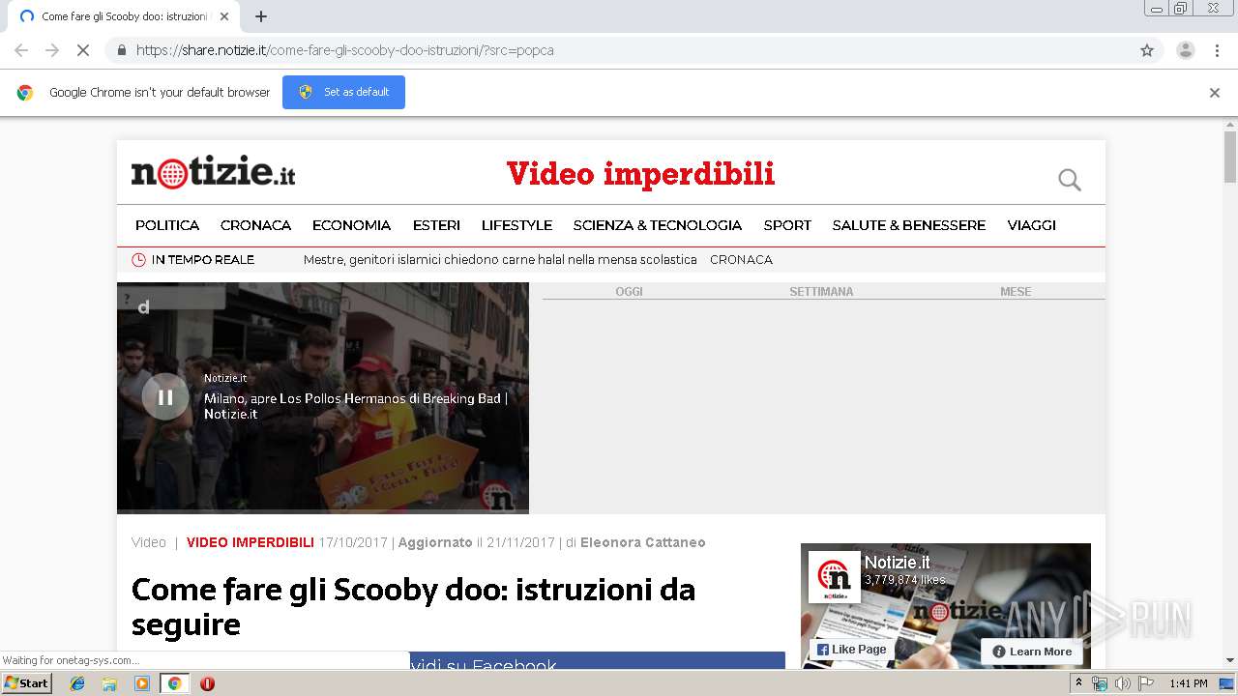Click the IN TEMPO REALE clock icon
This screenshot has width=1238, height=696.
tap(138, 260)
